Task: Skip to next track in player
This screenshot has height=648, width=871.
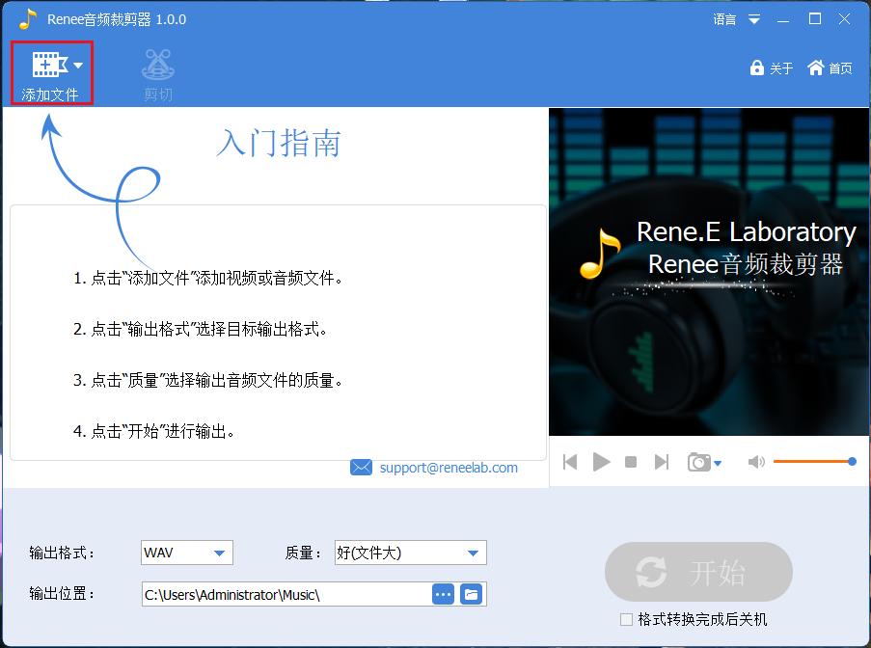Action: click(661, 462)
